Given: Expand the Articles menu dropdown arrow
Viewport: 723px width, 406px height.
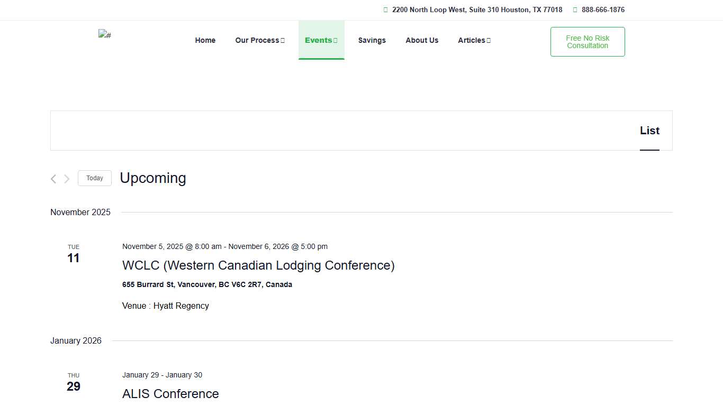Looking at the screenshot, I should (x=489, y=41).
